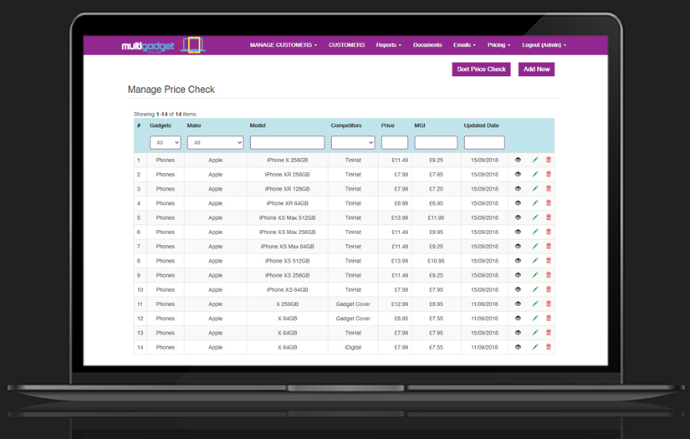Select the £13.99 price in row 5

click(400, 217)
